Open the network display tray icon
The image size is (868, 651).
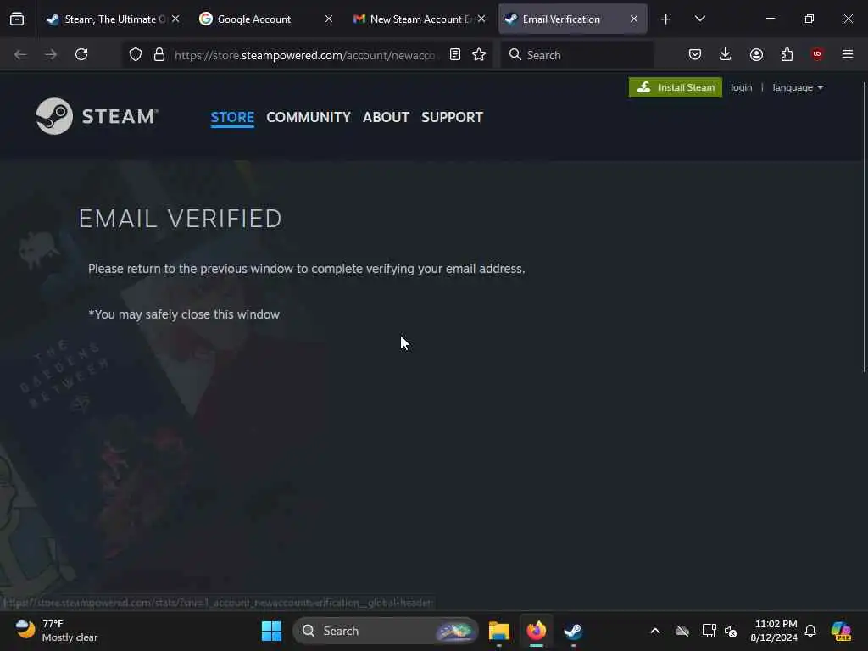click(708, 631)
